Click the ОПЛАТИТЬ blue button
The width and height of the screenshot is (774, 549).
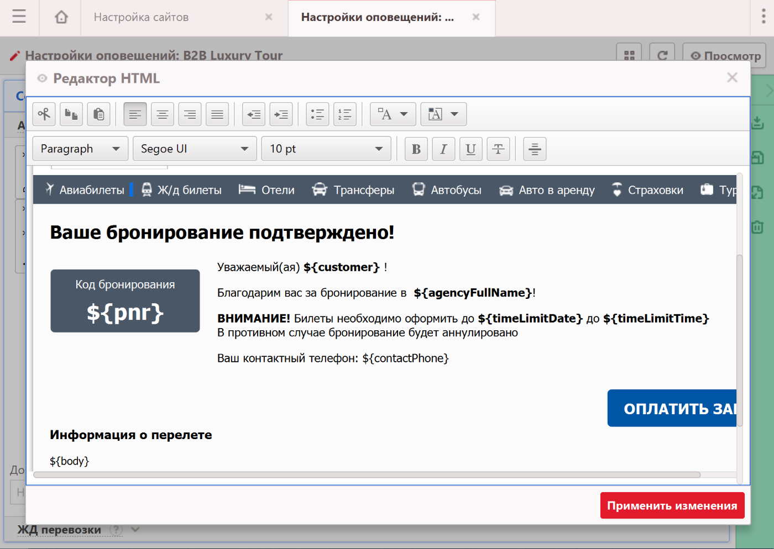[x=672, y=409]
